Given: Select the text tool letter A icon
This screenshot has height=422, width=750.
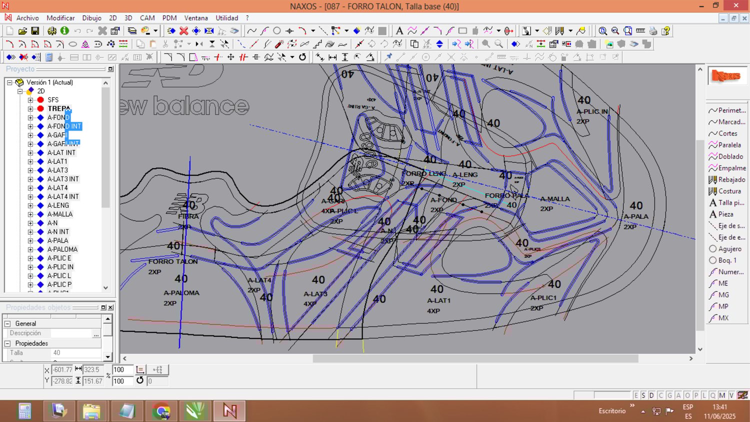Looking at the screenshot, I should 399,31.
